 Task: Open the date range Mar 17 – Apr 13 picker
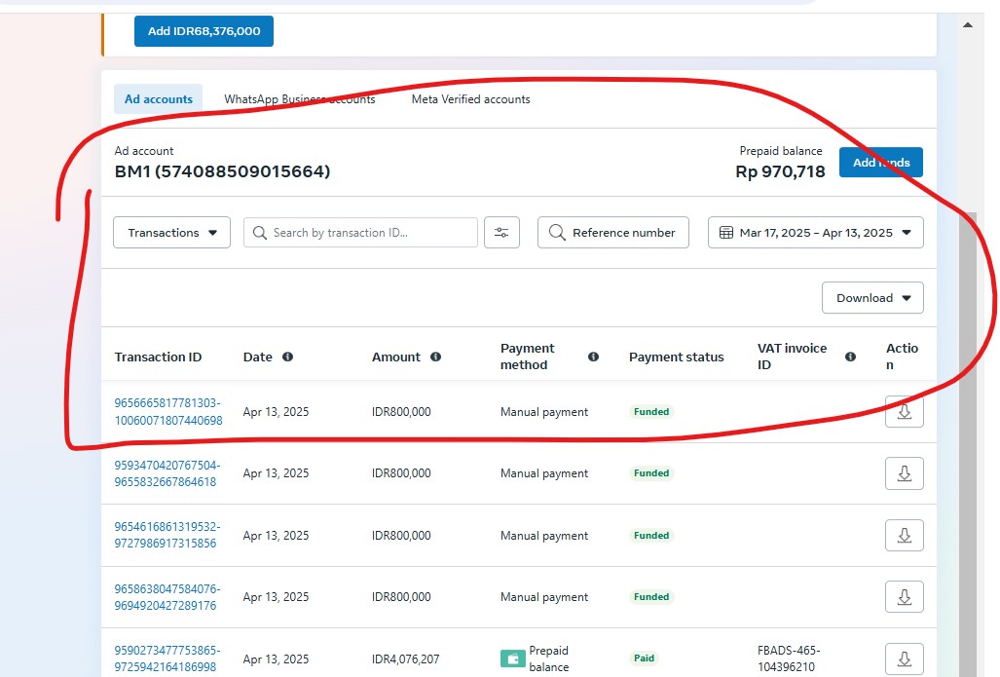pos(815,233)
